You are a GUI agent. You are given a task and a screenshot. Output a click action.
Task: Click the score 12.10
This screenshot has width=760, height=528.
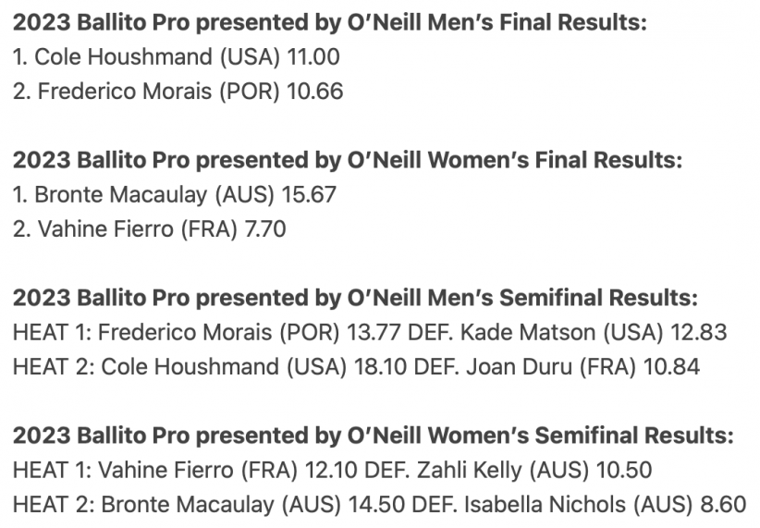pos(331,471)
